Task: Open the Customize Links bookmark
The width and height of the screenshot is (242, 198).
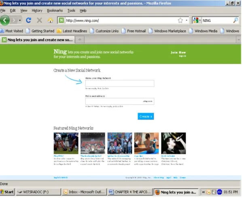Action: 104,31
